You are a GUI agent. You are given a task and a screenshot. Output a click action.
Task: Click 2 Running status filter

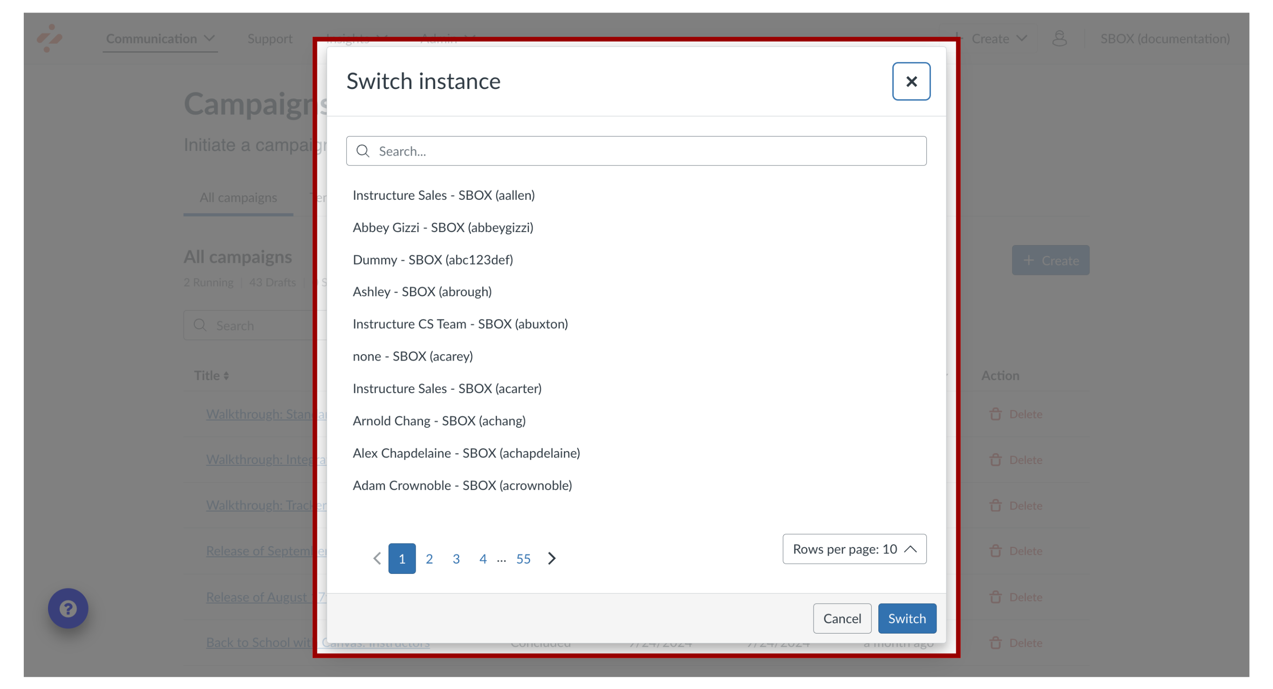[209, 282]
